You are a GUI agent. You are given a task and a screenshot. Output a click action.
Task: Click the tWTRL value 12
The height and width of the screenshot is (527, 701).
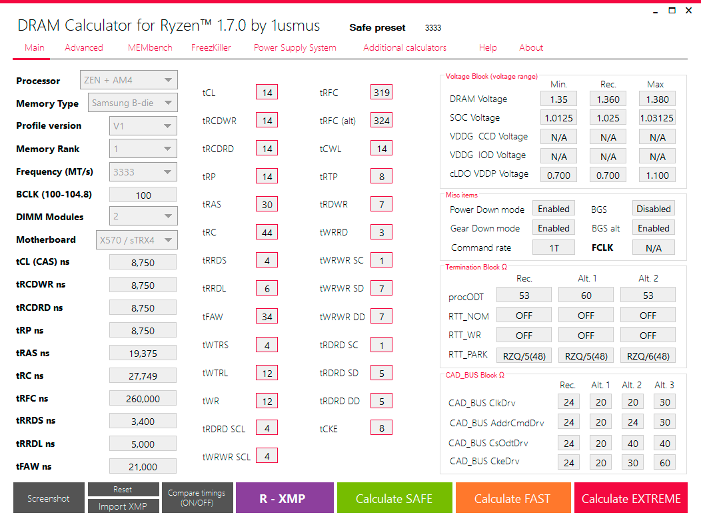[267, 373]
